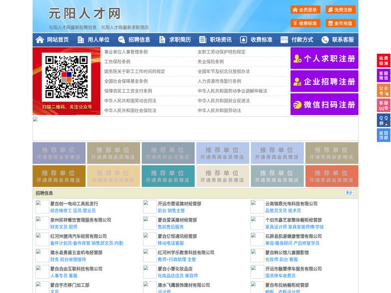Open the company 蒙自小覃化妆品店

pyautogui.click(x=175, y=269)
